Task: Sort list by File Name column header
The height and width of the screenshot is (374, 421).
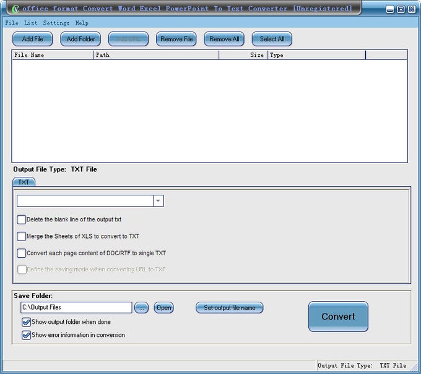Action: (x=53, y=55)
